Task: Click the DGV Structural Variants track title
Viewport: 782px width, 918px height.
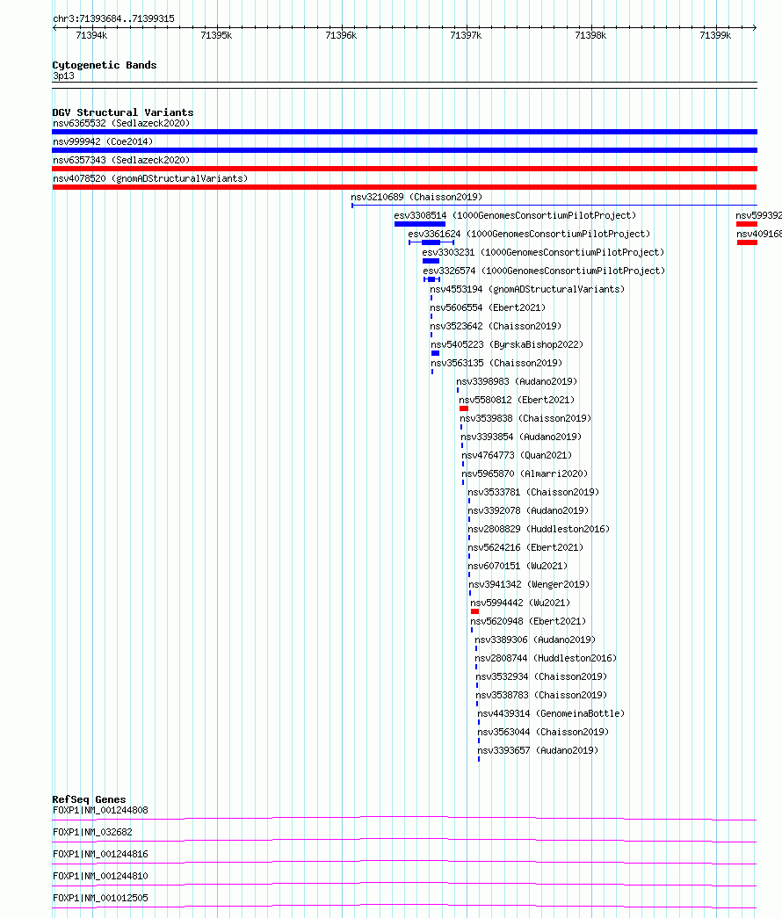Action: tap(122, 112)
